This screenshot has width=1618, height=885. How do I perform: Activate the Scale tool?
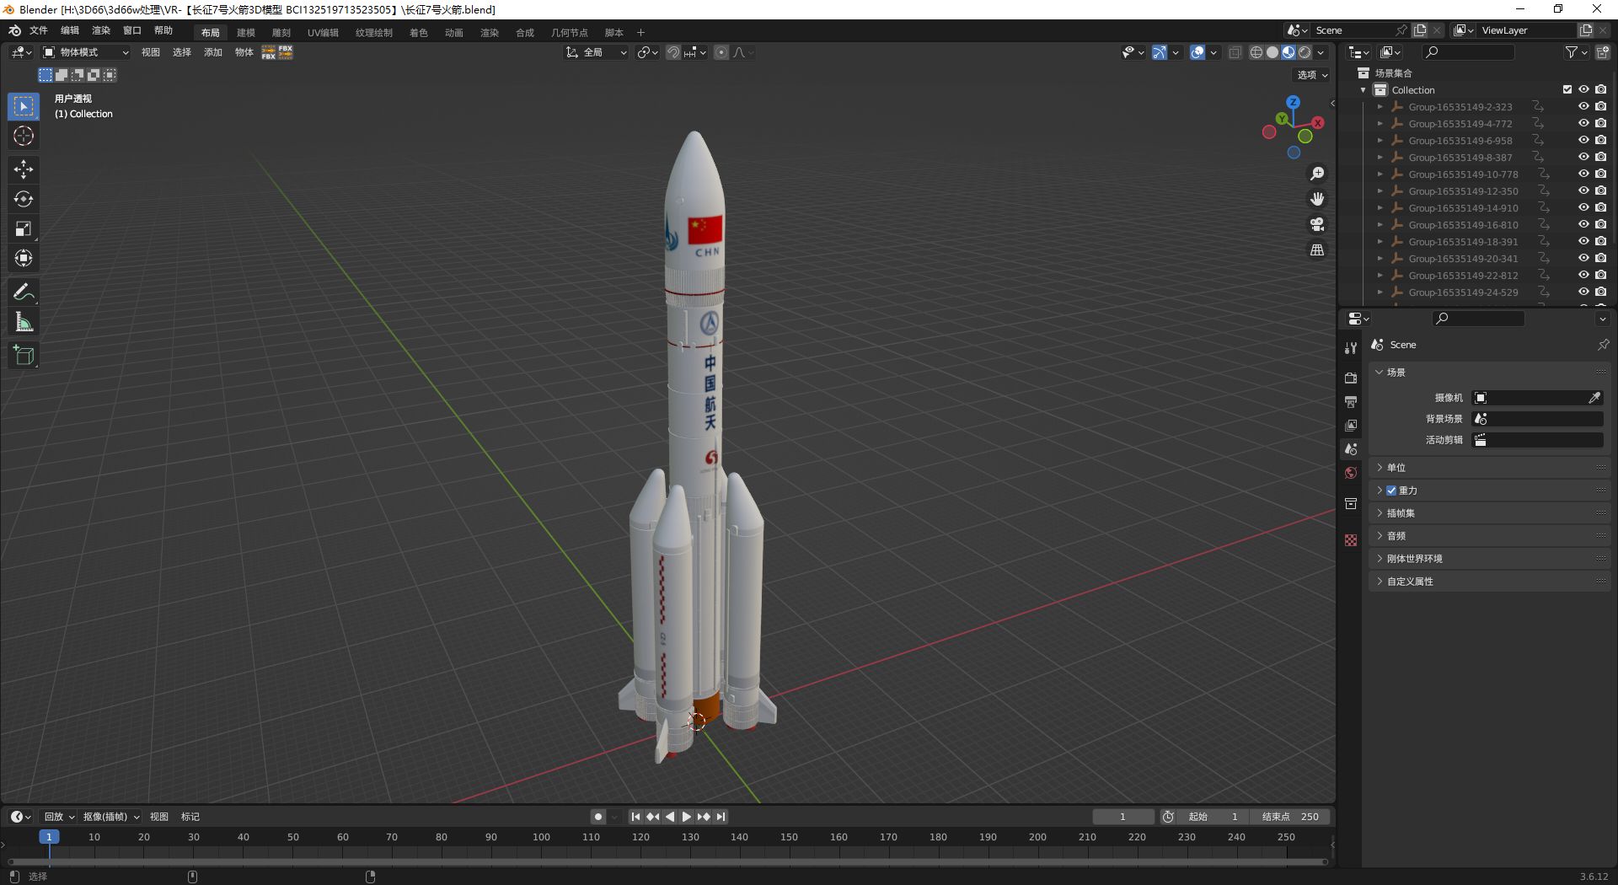[x=24, y=228]
